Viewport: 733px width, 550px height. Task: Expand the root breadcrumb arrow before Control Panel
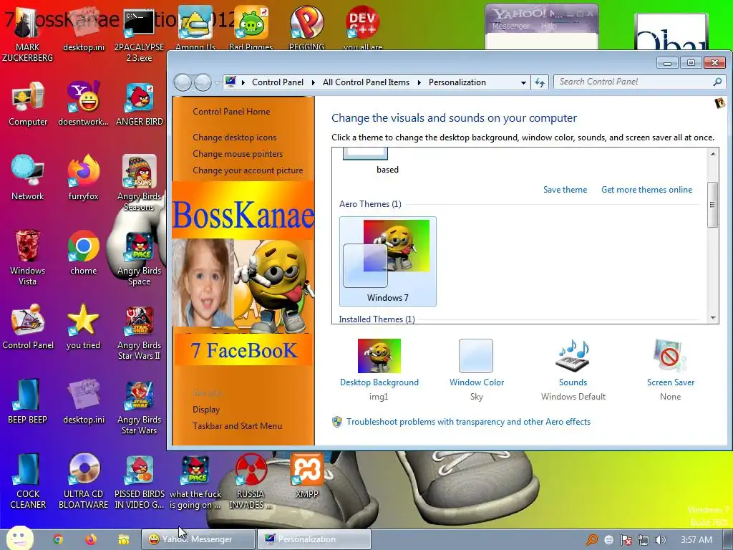click(243, 82)
